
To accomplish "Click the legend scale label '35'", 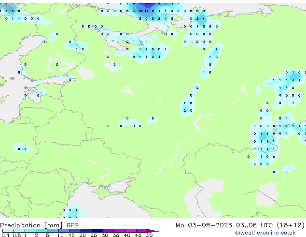I will (116, 235).
